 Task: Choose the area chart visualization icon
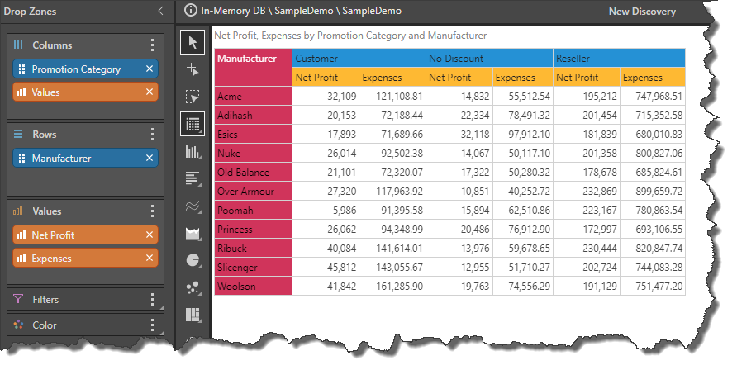click(x=193, y=234)
